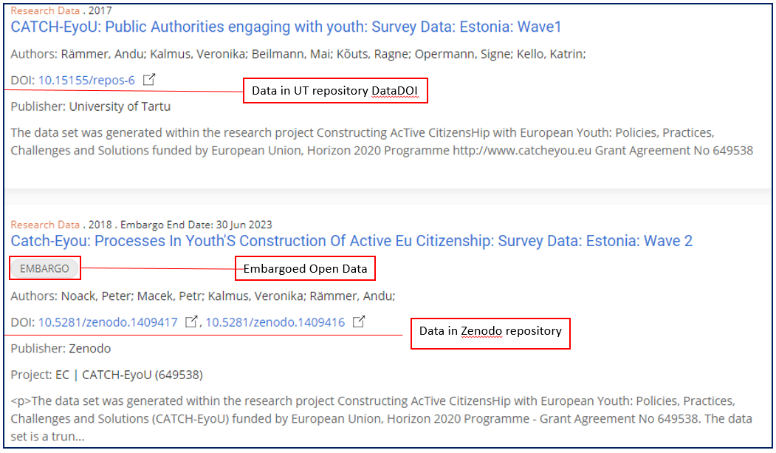Click external link icon after zenodo.1409416

[x=359, y=322]
